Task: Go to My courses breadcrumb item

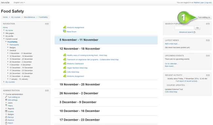Action: click(16, 17)
